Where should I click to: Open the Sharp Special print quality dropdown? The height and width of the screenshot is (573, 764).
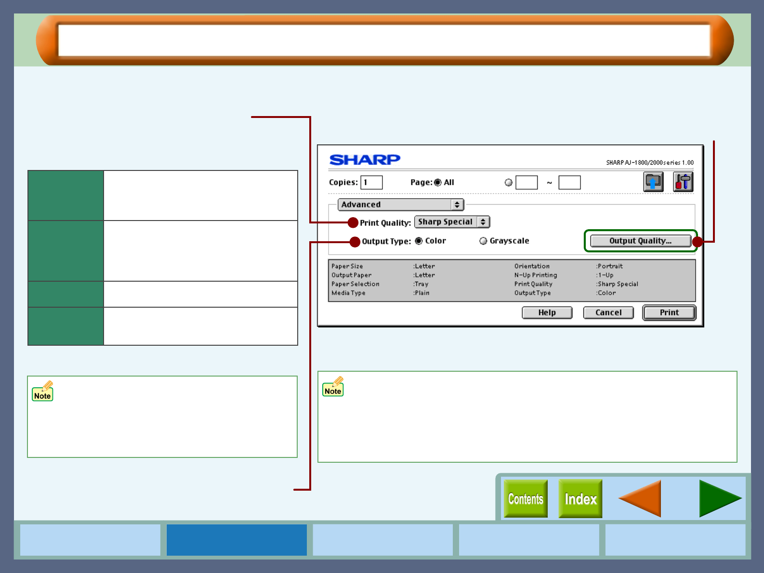pyautogui.click(x=452, y=222)
